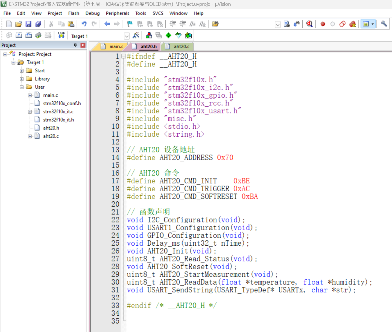Collapse the User folder in project tree
The image size is (392, 332).
[x=22, y=87]
